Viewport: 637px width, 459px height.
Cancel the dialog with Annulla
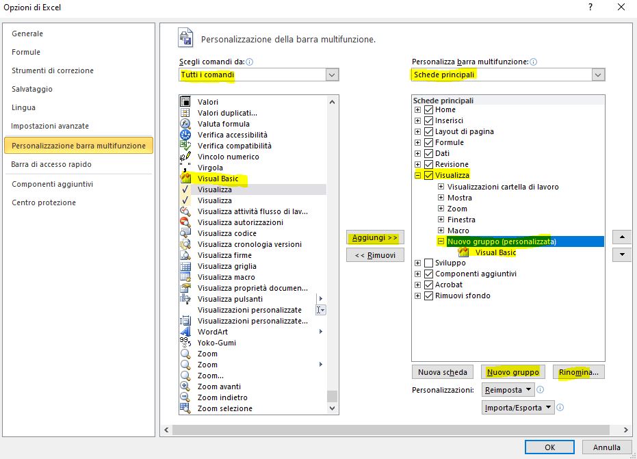click(606, 447)
